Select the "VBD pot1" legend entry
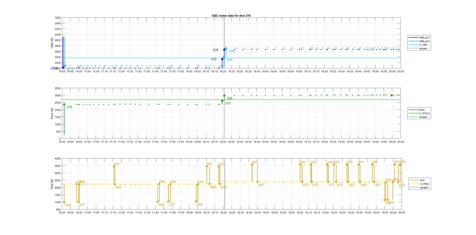 tap(420, 38)
